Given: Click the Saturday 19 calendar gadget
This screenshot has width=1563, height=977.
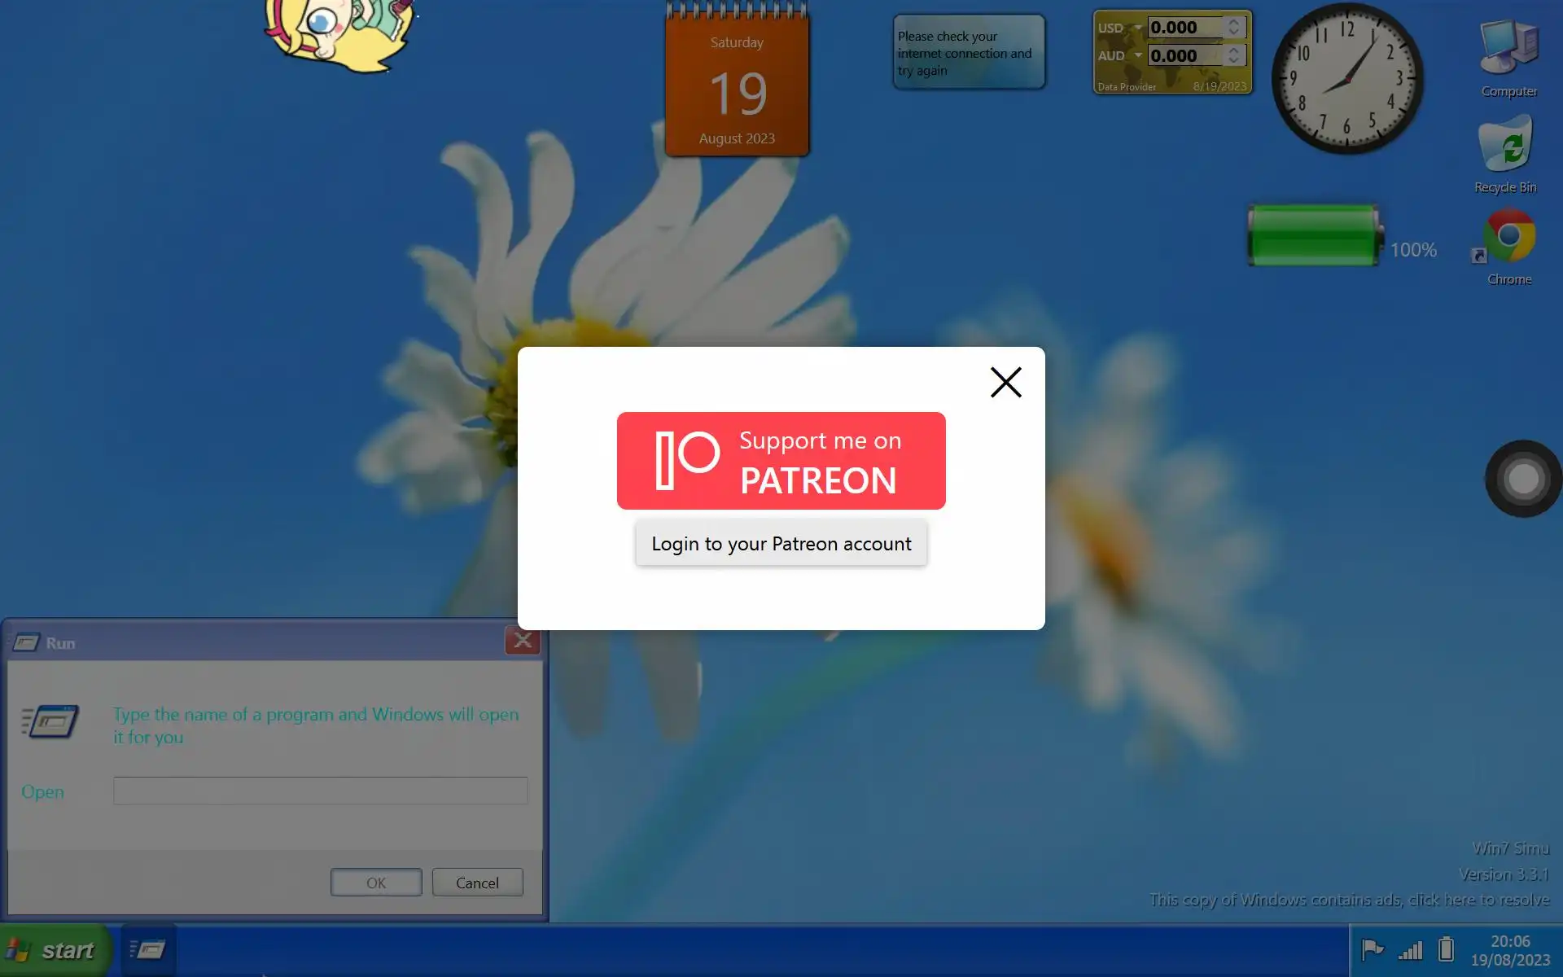Looking at the screenshot, I should [737, 90].
